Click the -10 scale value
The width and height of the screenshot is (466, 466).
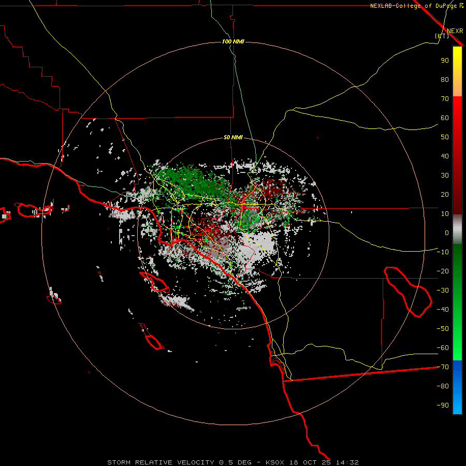click(443, 252)
